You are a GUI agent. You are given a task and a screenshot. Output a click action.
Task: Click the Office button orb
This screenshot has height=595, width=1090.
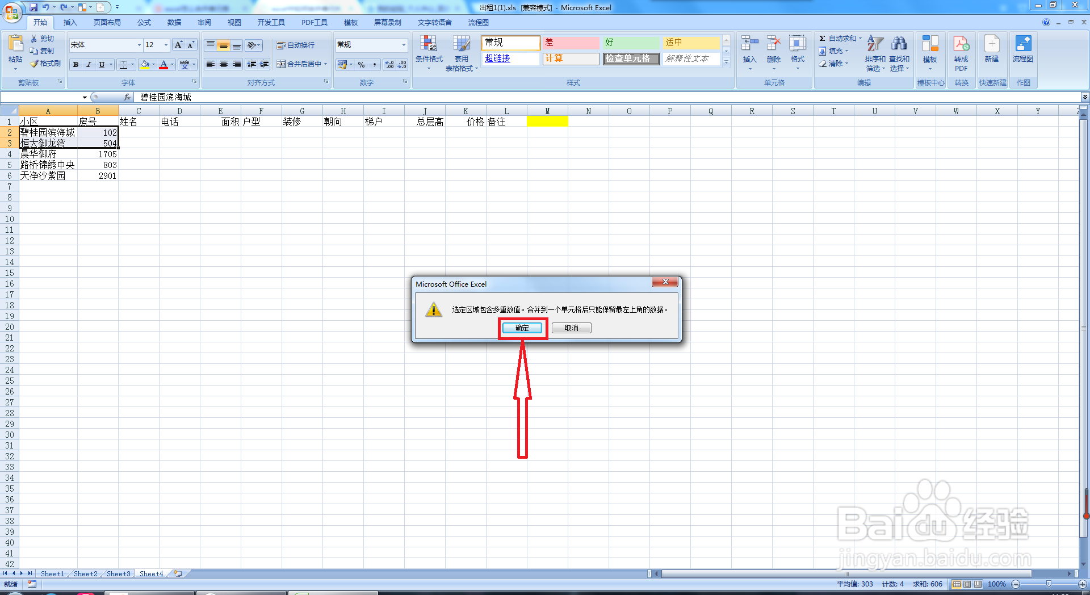(x=12, y=12)
